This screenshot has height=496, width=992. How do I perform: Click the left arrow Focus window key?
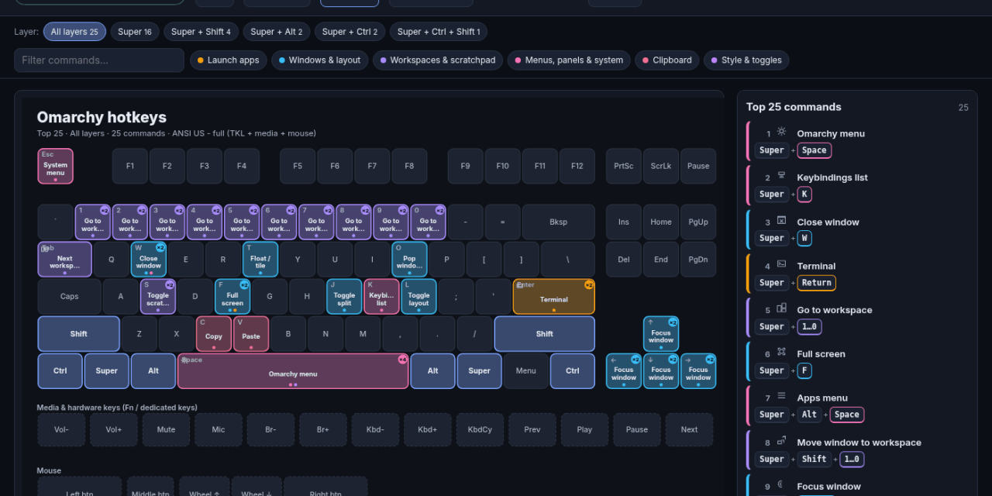[x=624, y=371]
